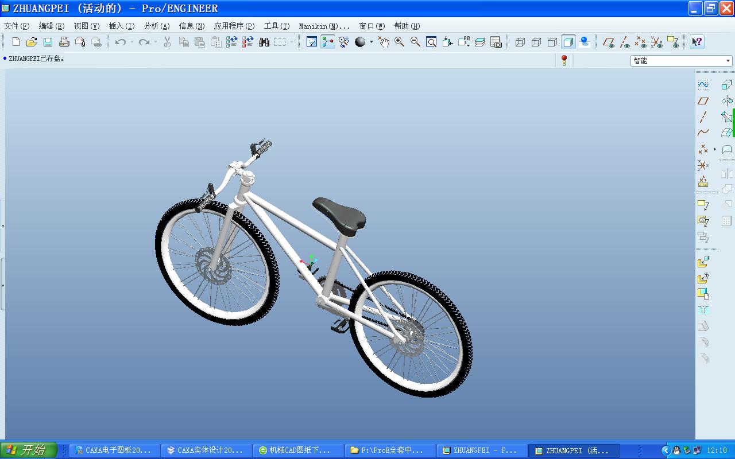Image resolution: width=735 pixels, height=459 pixels.
Task: Copy using the double-page icon
Action: [x=184, y=42]
